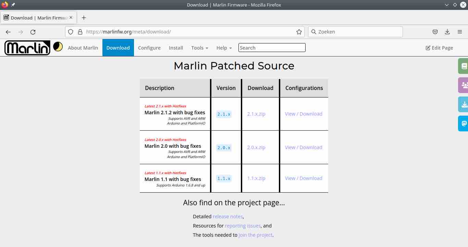468x247 pixels.
Task: Expand the chevron in the title bar
Action: click(x=446, y=5)
